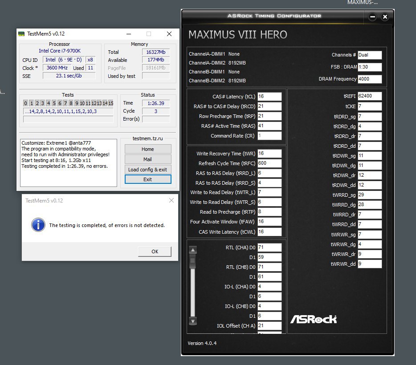Click the Command Rate (CR) field
The height and width of the screenshot is (365, 416).
pos(269,136)
